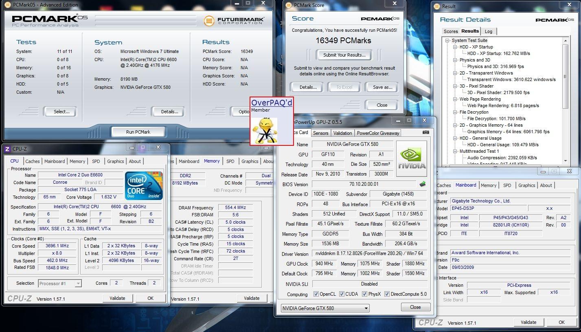Click the Futuremark Corporation logo
Viewport: 581px width, 332px height.
[234, 21]
